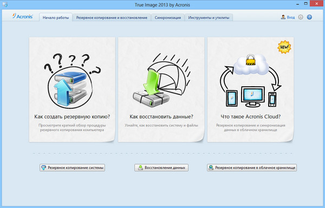
Task: Click the app icon in title bar
Action: [x=5, y=4]
